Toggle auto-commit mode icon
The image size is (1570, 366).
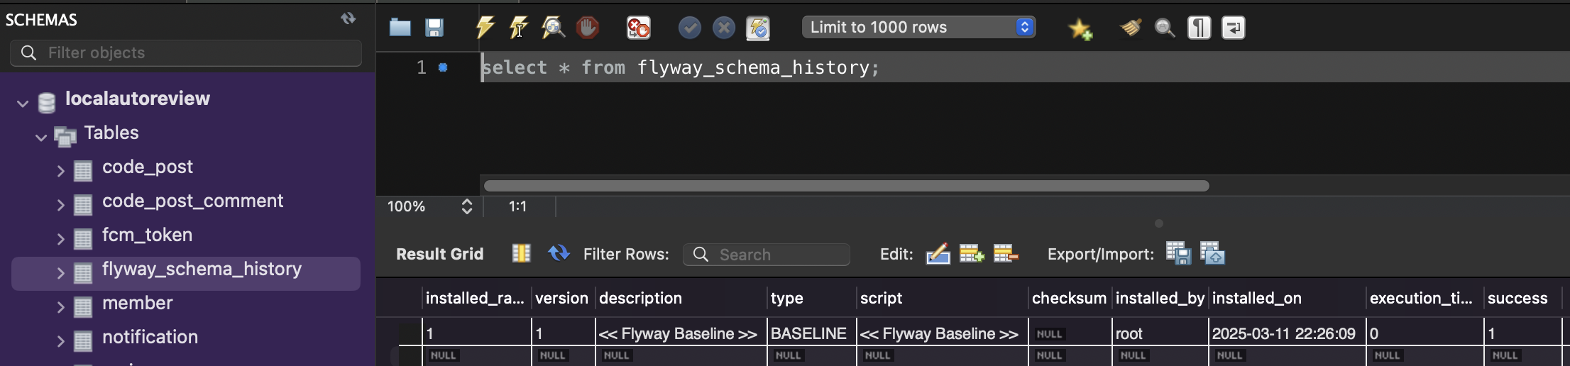point(758,28)
